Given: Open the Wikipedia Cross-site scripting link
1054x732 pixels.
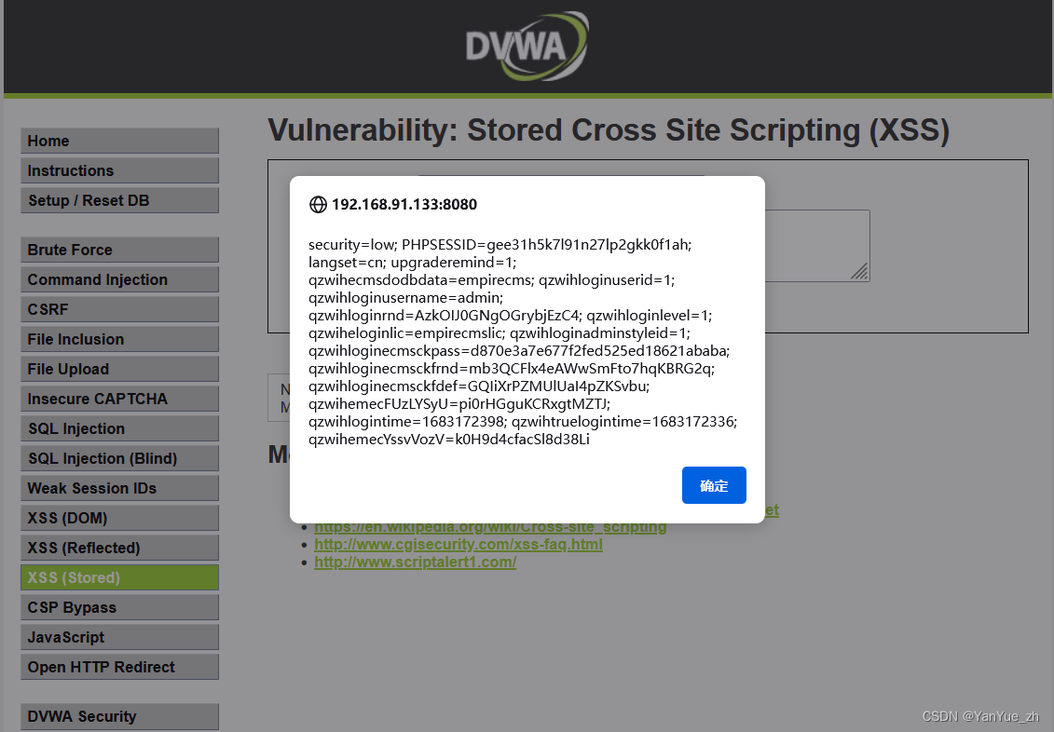Looking at the screenshot, I should pyautogui.click(x=490, y=526).
